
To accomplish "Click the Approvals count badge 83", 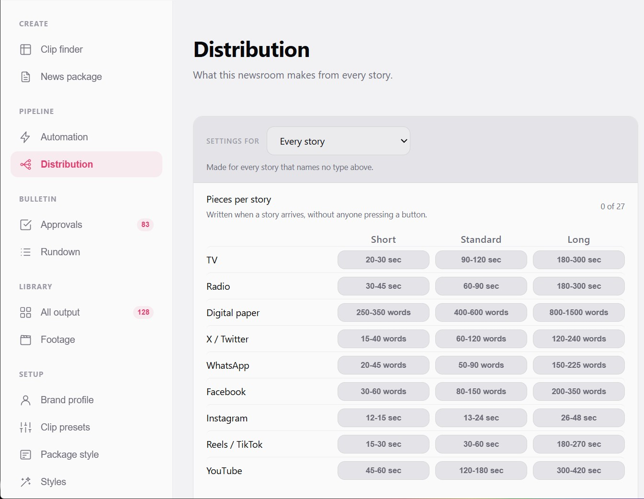I will [145, 225].
